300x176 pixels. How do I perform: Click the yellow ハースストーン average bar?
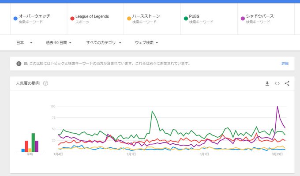tap(30, 150)
